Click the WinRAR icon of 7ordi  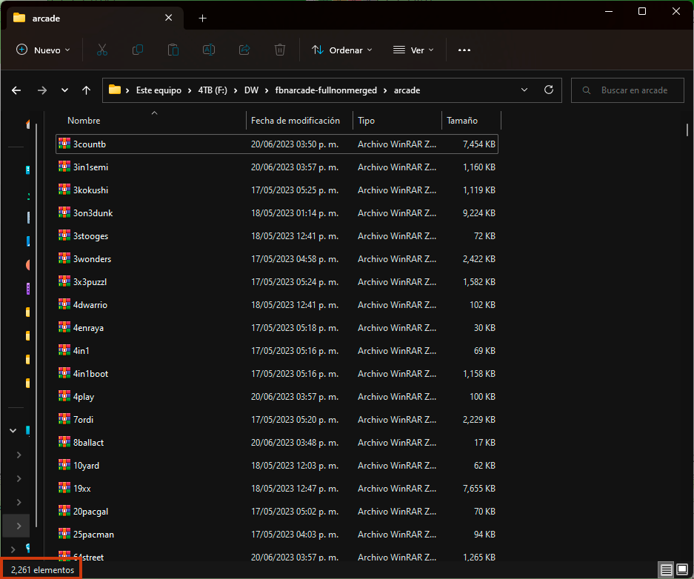[x=64, y=419]
